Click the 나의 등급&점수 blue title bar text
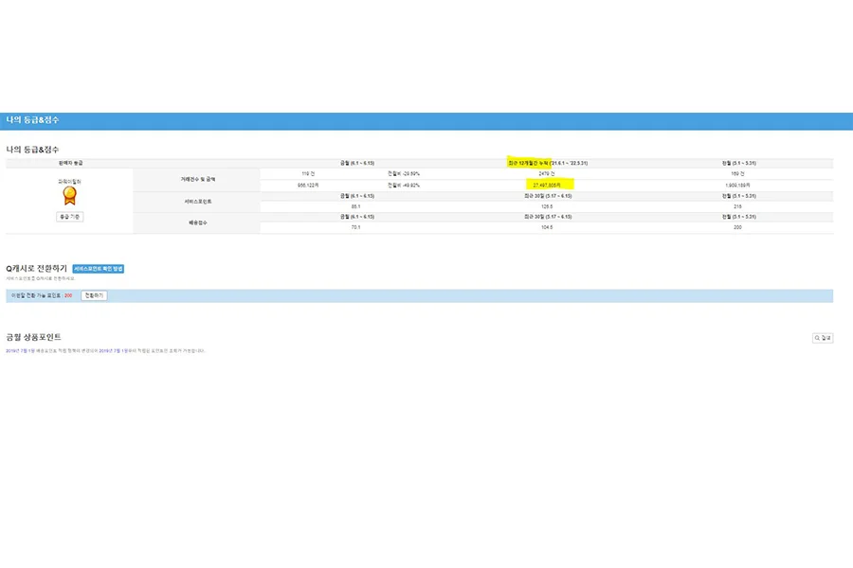 (32, 120)
